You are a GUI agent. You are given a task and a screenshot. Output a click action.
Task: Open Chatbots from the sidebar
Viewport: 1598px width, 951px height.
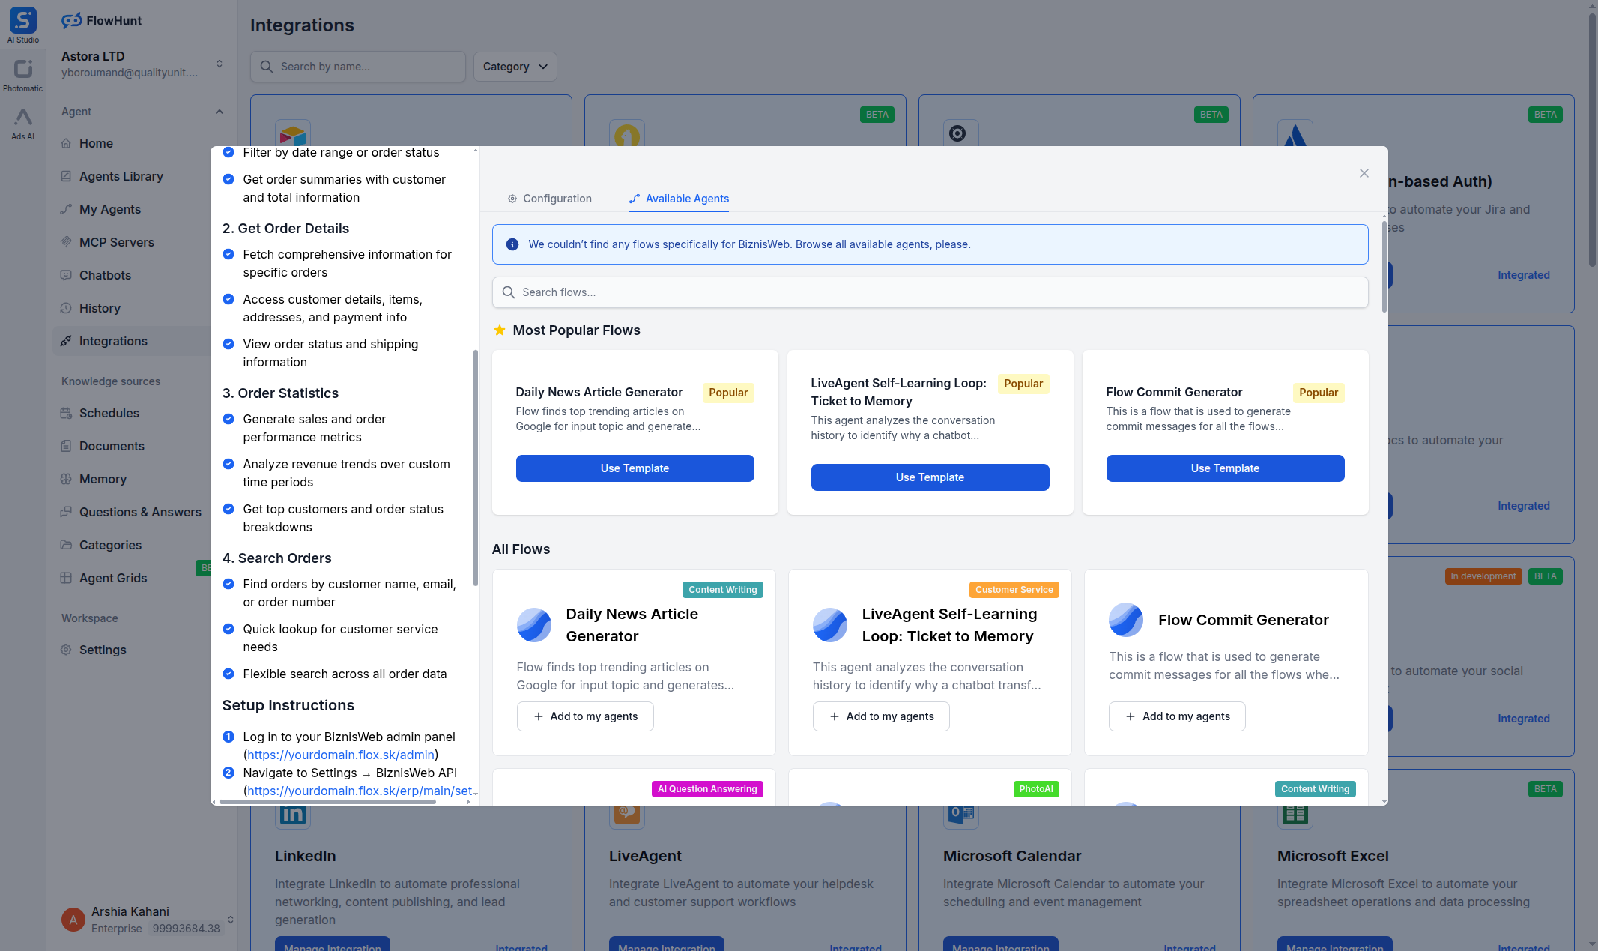(x=106, y=275)
